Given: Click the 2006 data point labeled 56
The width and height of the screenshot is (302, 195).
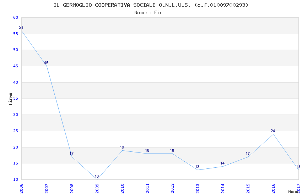Looking at the screenshot, I should coord(21,30).
